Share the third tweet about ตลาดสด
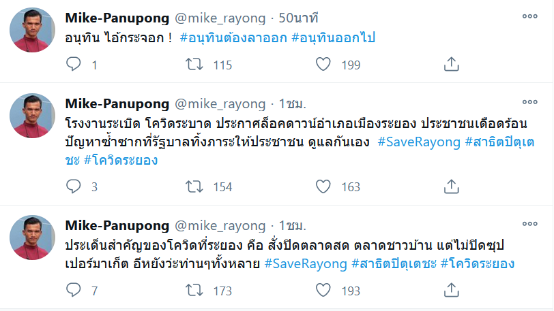The height and width of the screenshot is (311, 554). pyautogui.click(x=451, y=291)
